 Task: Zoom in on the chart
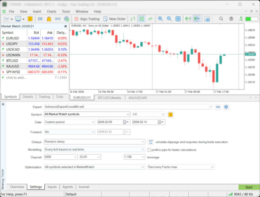(160, 19)
